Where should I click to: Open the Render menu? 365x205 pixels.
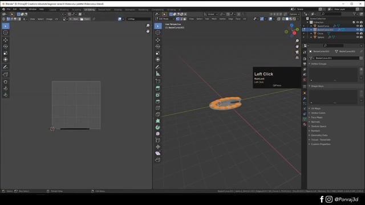pos(23,9)
